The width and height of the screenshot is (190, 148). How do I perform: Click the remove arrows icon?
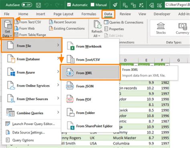pos(141,5)
